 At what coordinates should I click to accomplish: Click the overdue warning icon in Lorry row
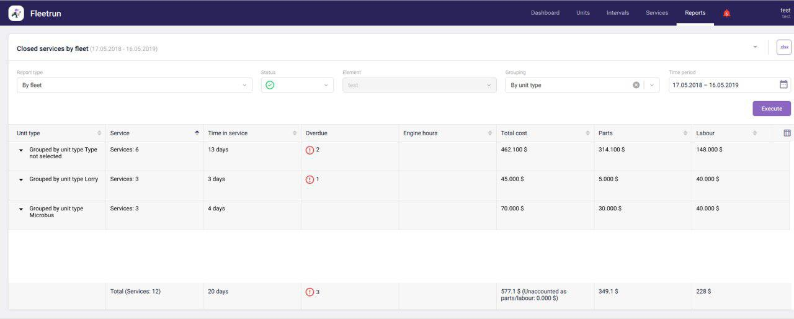click(310, 179)
